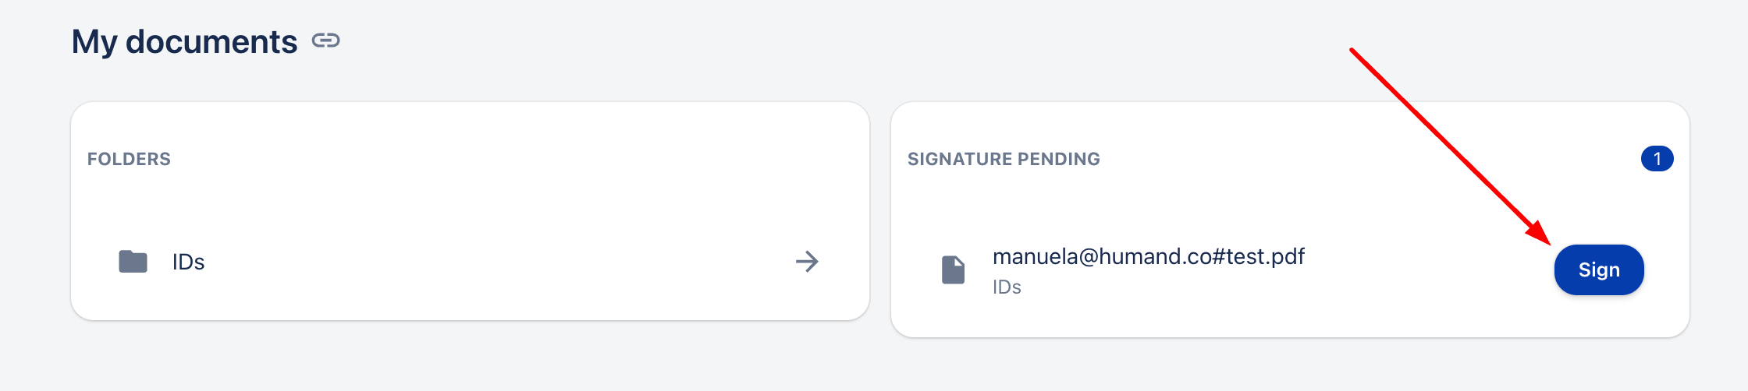Open manuela@humand.co#test.pdf document

click(x=1148, y=256)
